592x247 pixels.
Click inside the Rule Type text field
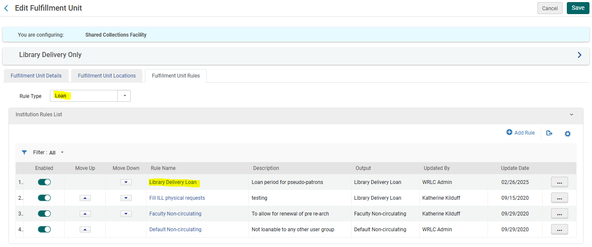tap(83, 95)
